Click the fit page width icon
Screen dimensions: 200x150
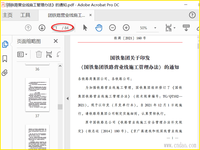(x=168, y=28)
